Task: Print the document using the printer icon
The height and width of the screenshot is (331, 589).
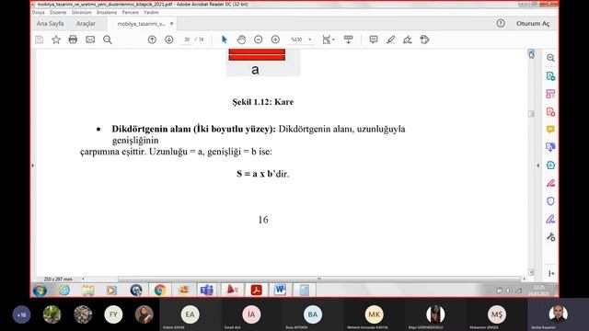Action: click(x=73, y=40)
